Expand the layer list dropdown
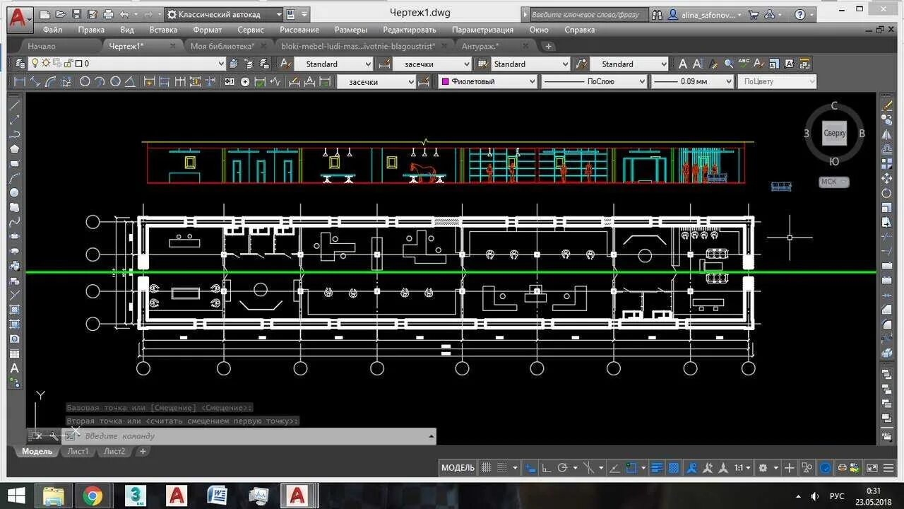The width and height of the screenshot is (904, 509). (x=221, y=64)
